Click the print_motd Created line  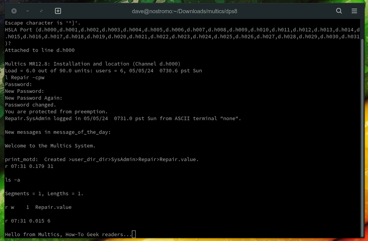pyautogui.click(x=102, y=159)
